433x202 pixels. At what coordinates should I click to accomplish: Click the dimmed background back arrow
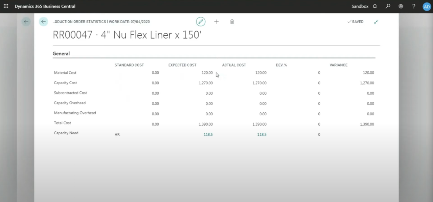point(26,22)
